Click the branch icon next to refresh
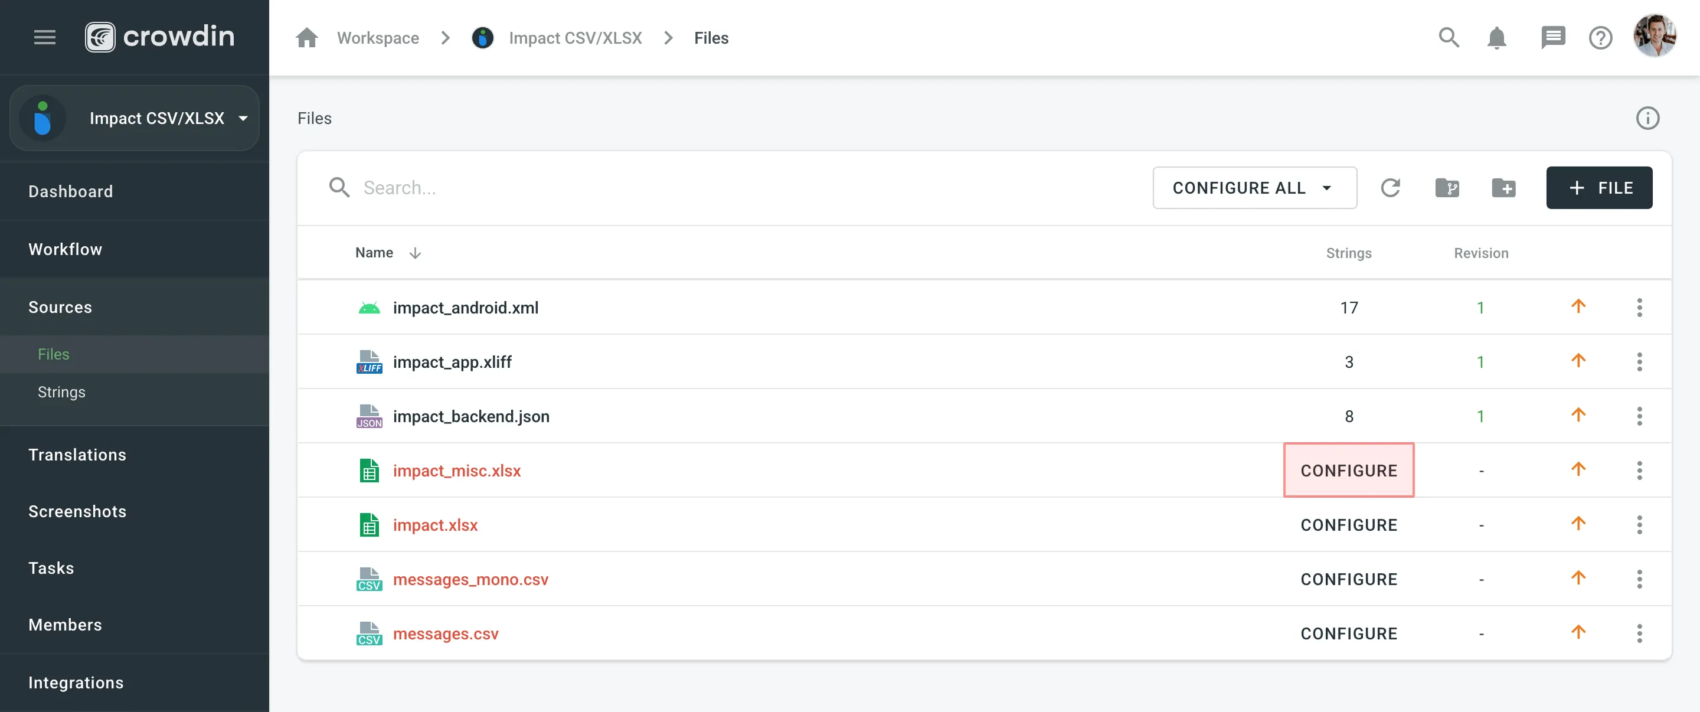 [1448, 187]
